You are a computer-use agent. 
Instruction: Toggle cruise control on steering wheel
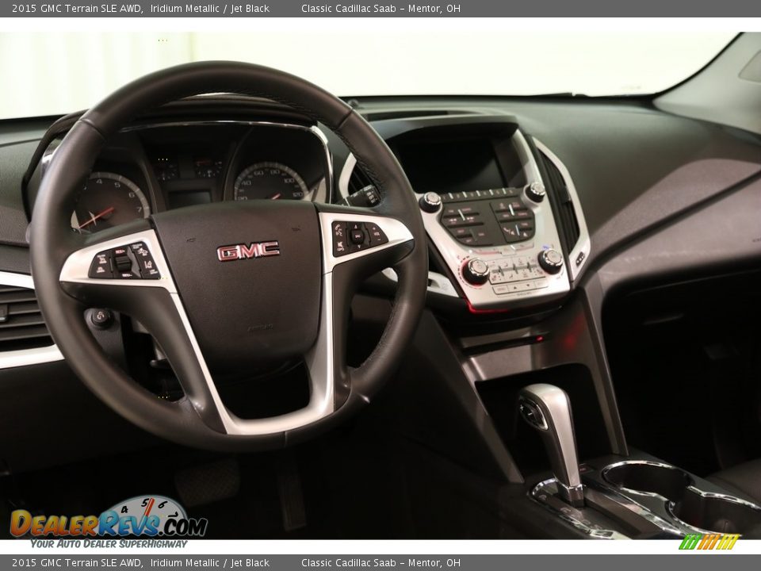click(x=141, y=251)
